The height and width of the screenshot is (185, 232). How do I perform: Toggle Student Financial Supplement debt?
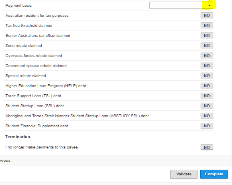pyautogui.click(x=207, y=126)
